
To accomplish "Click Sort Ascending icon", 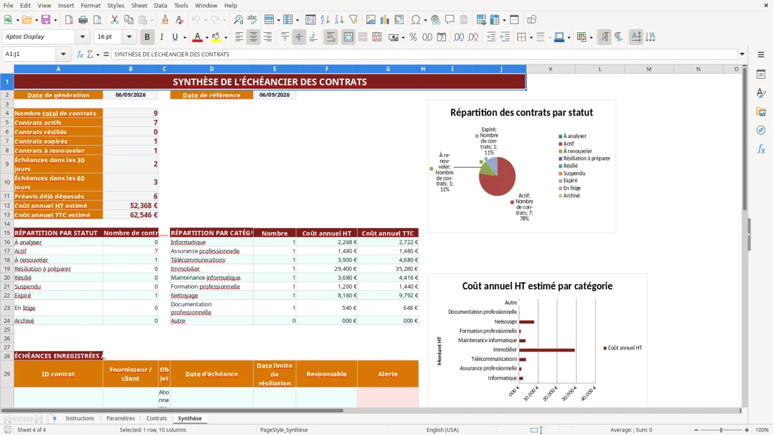I will [x=325, y=20].
